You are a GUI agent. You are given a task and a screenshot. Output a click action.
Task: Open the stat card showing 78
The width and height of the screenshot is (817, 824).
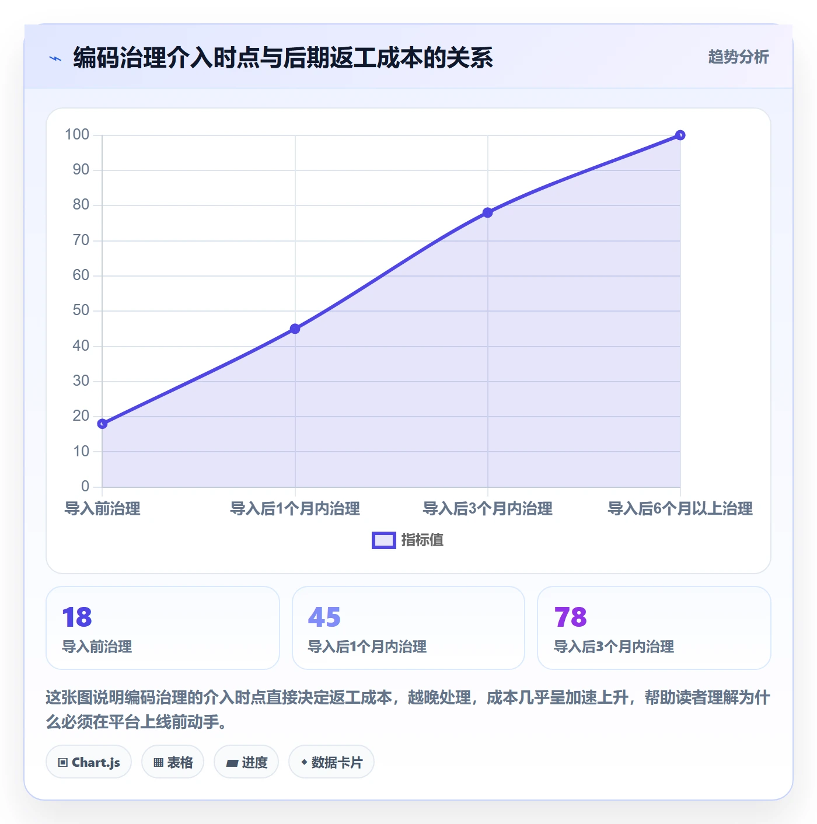[x=654, y=628]
